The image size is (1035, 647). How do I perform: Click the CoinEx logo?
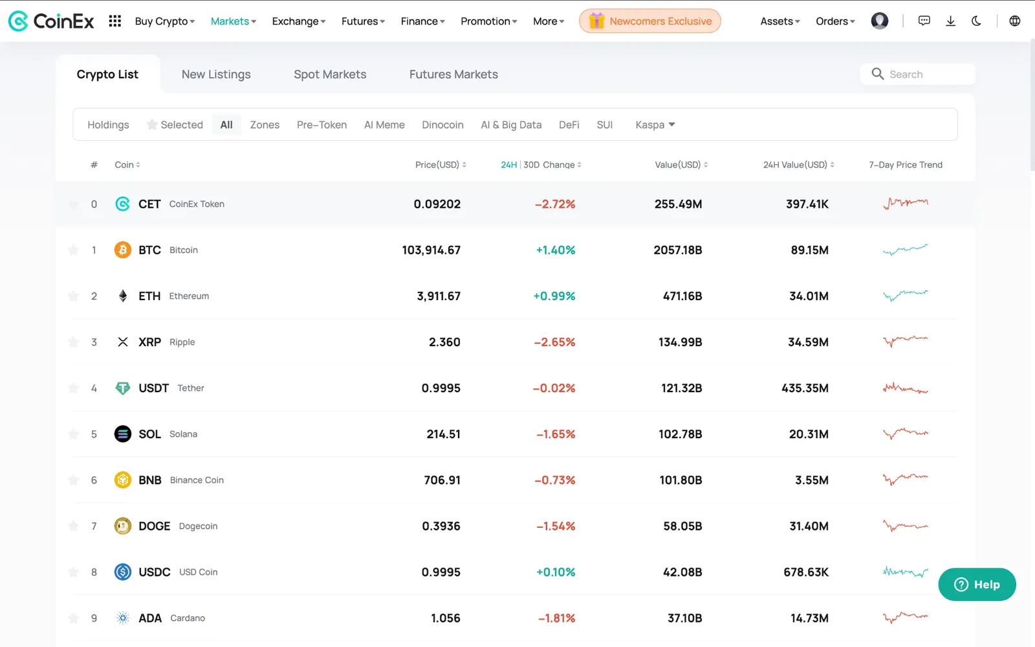[51, 21]
